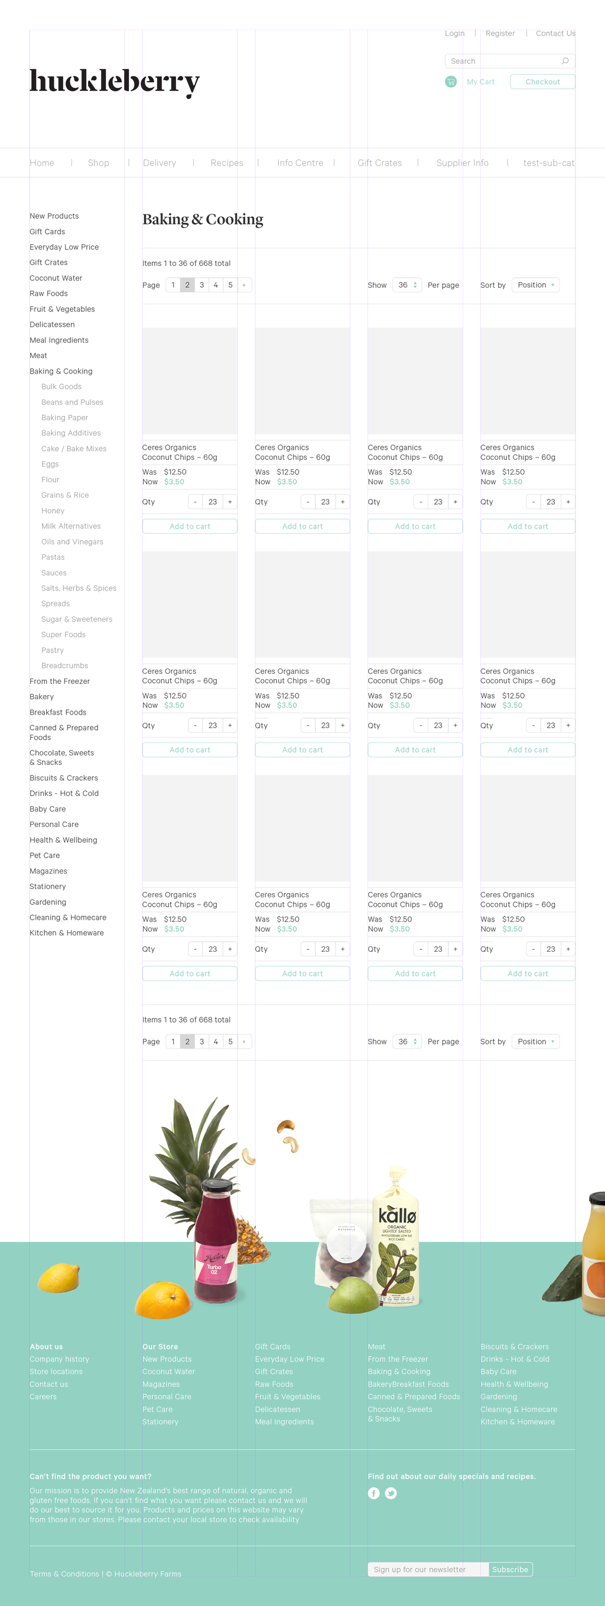Open the top Sort by Position dropdown
This screenshot has height=1606, width=605.
click(x=535, y=285)
